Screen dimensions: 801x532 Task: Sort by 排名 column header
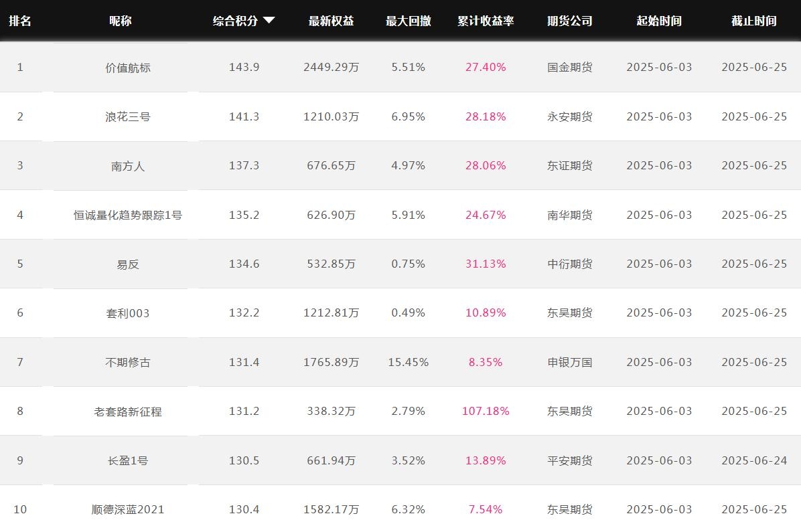click(20, 21)
